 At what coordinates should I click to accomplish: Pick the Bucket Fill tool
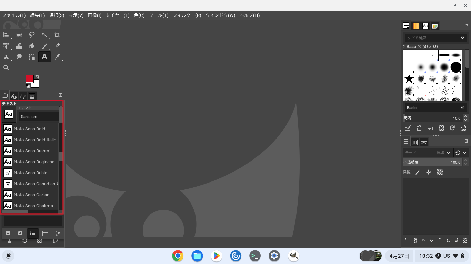click(32, 46)
